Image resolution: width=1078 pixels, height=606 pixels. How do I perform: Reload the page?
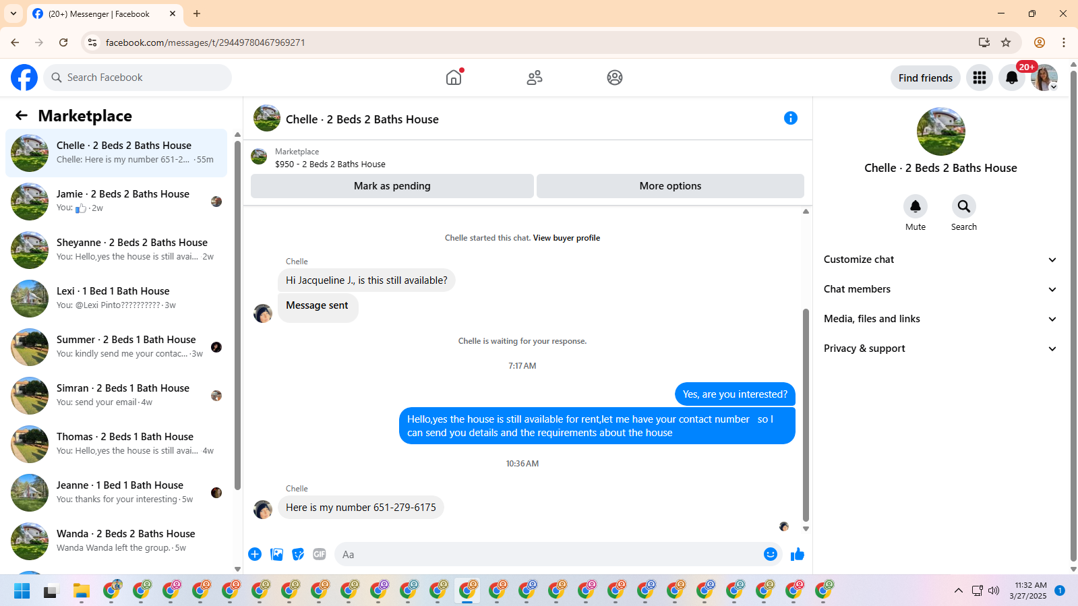pyautogui.click(x=63, y=42)
